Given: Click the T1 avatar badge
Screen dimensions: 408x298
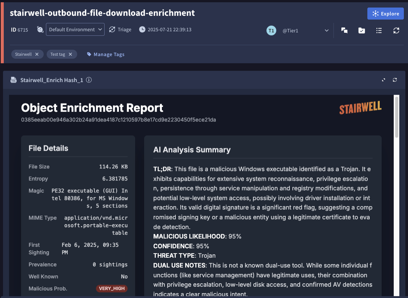Looking at the screenshot, I should (x=271, y=31).
